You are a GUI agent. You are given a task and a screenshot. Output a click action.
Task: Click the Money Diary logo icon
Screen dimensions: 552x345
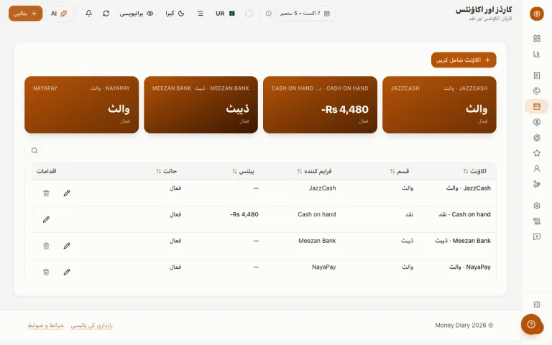click(x=536, y=14)
